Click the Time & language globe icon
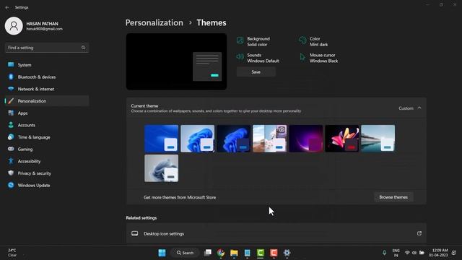 click(11, 137)
